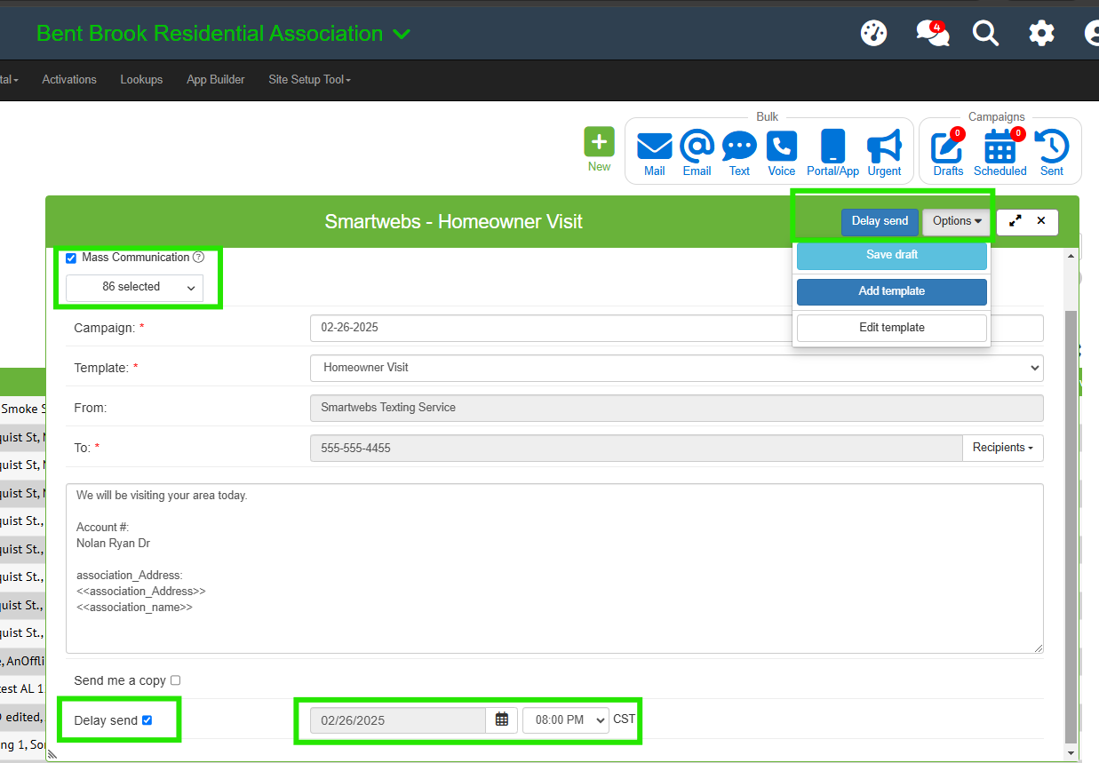
Task: Expand the 86 selected dropdown
Action: pos(134,288)
